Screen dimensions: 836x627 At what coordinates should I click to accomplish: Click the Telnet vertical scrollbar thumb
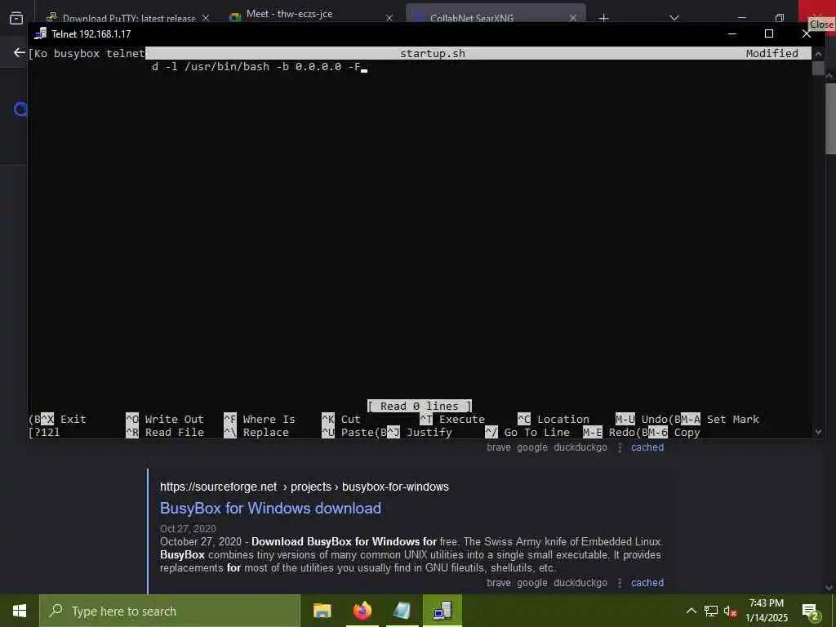[x=818, y=68]
